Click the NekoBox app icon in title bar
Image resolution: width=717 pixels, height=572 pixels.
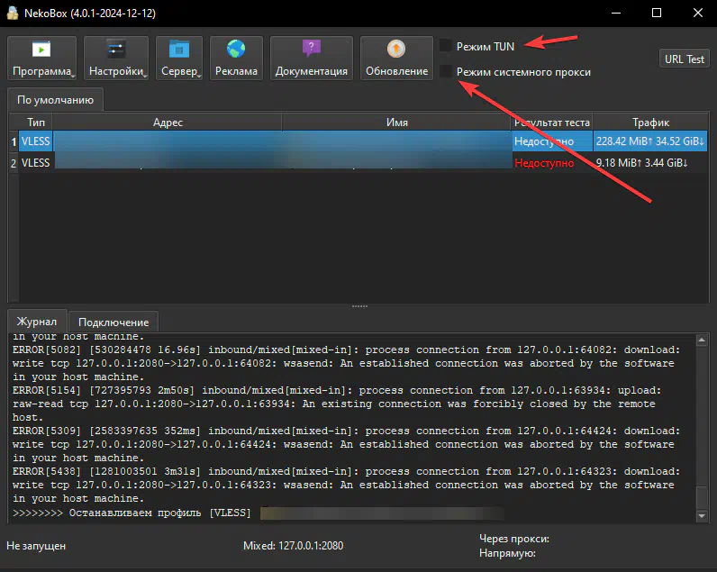pos(13,13)
